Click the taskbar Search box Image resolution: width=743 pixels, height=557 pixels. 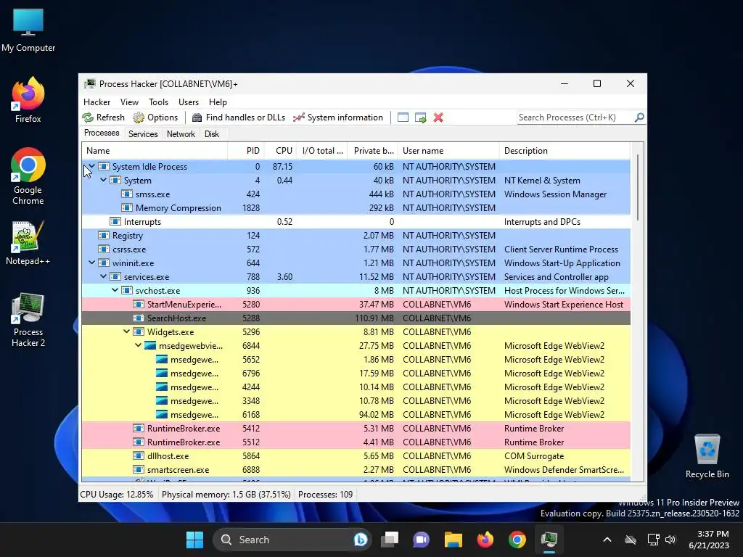pos(292,540)
